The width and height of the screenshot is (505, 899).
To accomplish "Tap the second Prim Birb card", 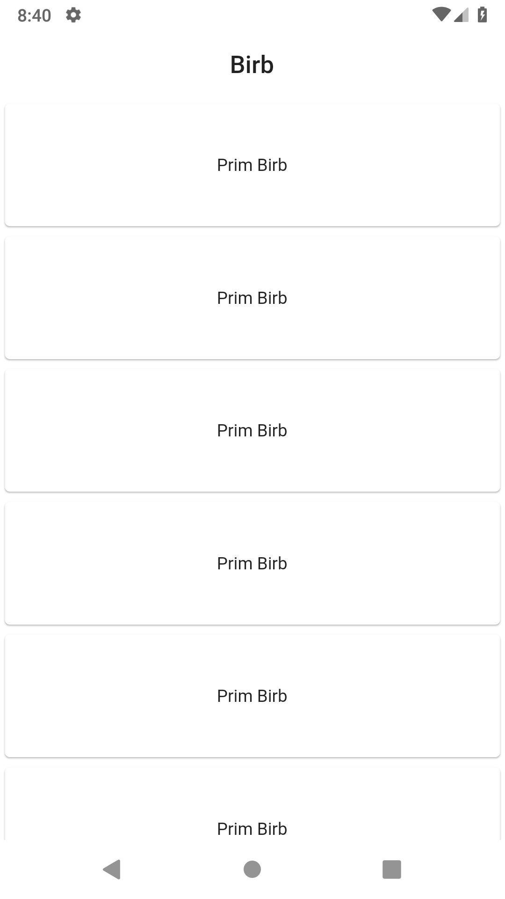I will coord(252,298).
